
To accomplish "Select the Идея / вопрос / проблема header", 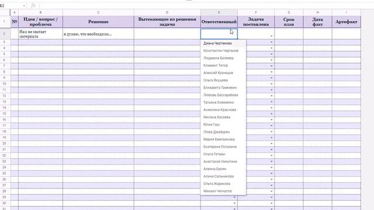I will click(x=40, y=22).
